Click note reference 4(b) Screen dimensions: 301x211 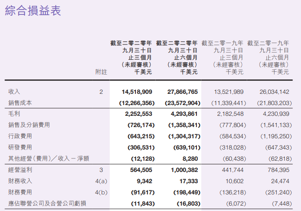101,192
